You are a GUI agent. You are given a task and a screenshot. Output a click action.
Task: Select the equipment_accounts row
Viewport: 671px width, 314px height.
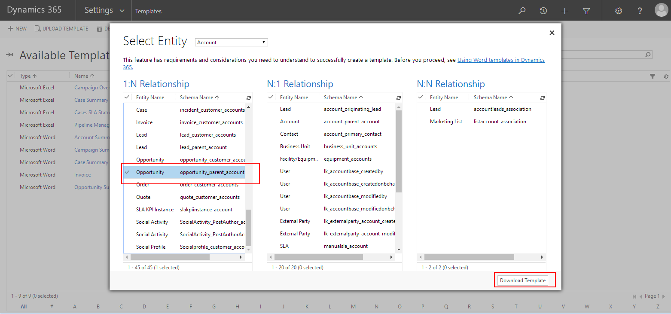(331, 159)
